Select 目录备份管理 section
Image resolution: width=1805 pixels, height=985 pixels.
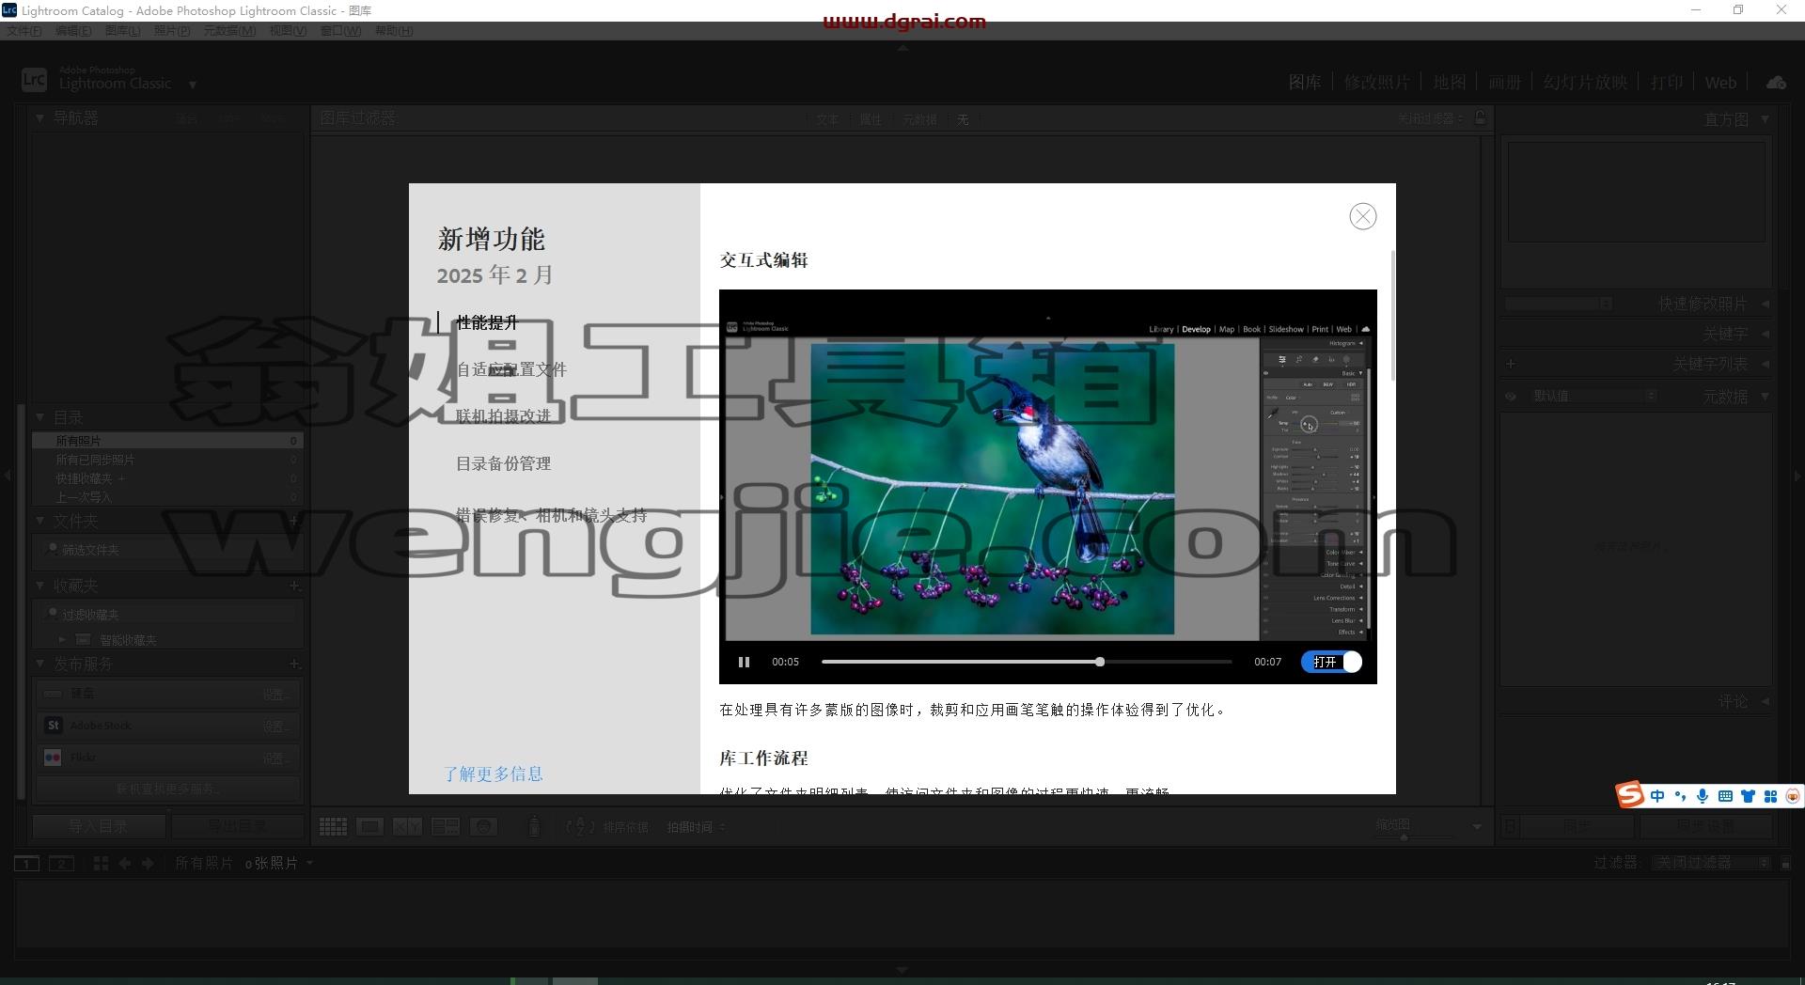pyautogui.click(x=503, y=463)
